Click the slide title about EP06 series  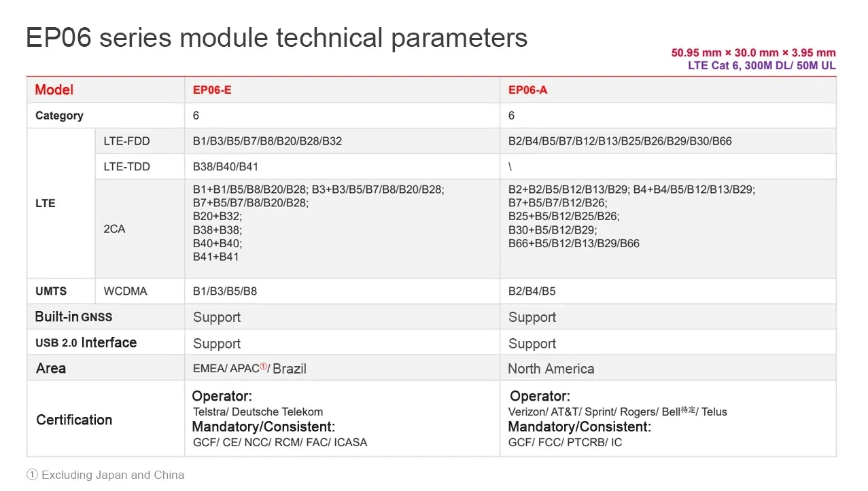click(276, 37)
